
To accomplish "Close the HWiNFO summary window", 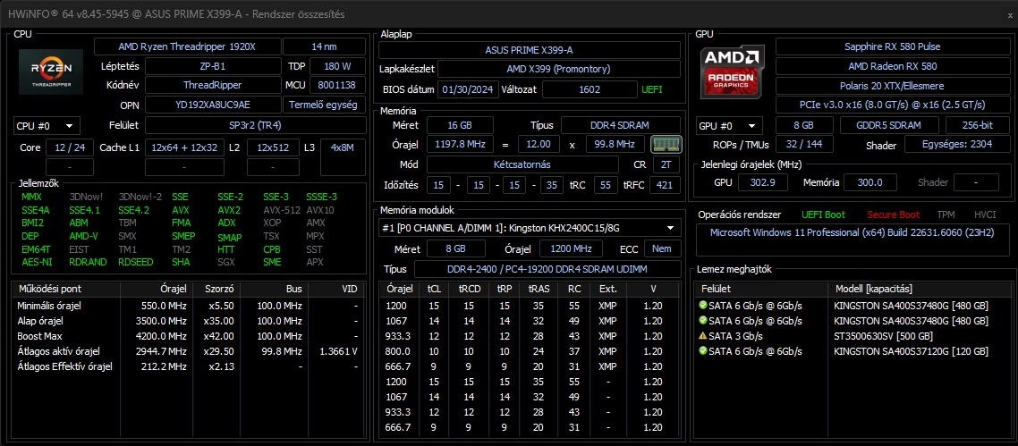I will tap(1008, 14).
